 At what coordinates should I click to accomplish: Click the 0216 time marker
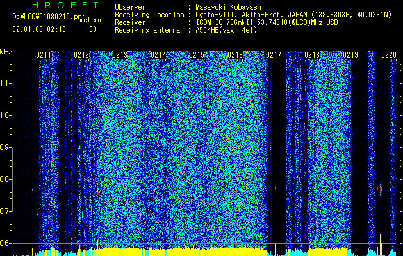[x=235, y=55]
